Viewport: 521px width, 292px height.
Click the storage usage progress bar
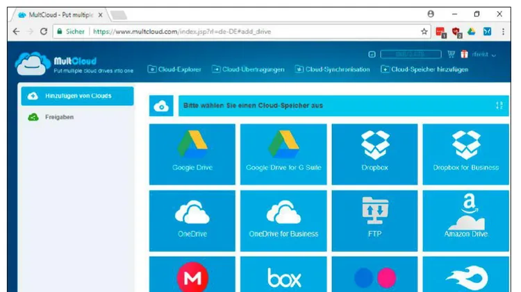(411, 54)
